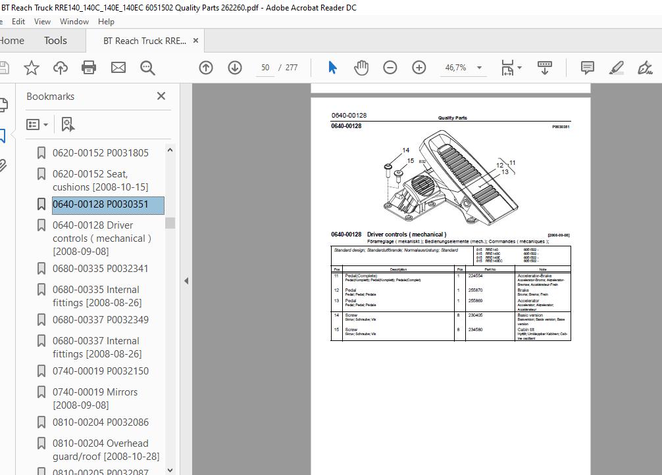Add a comment with the speech bubble icon
The height and width of the screenshot is (475, 662).
pos(587,68)
